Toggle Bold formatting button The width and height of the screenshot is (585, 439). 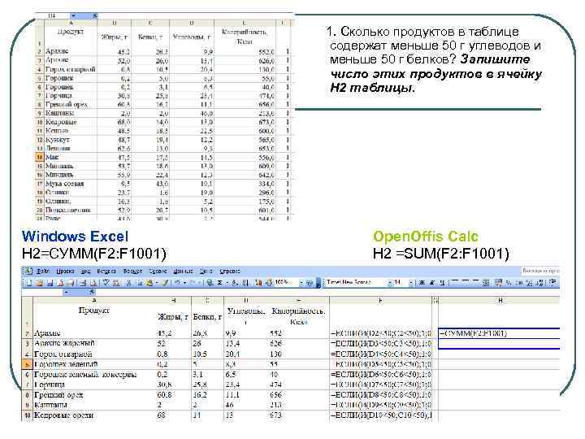[422, 283]
